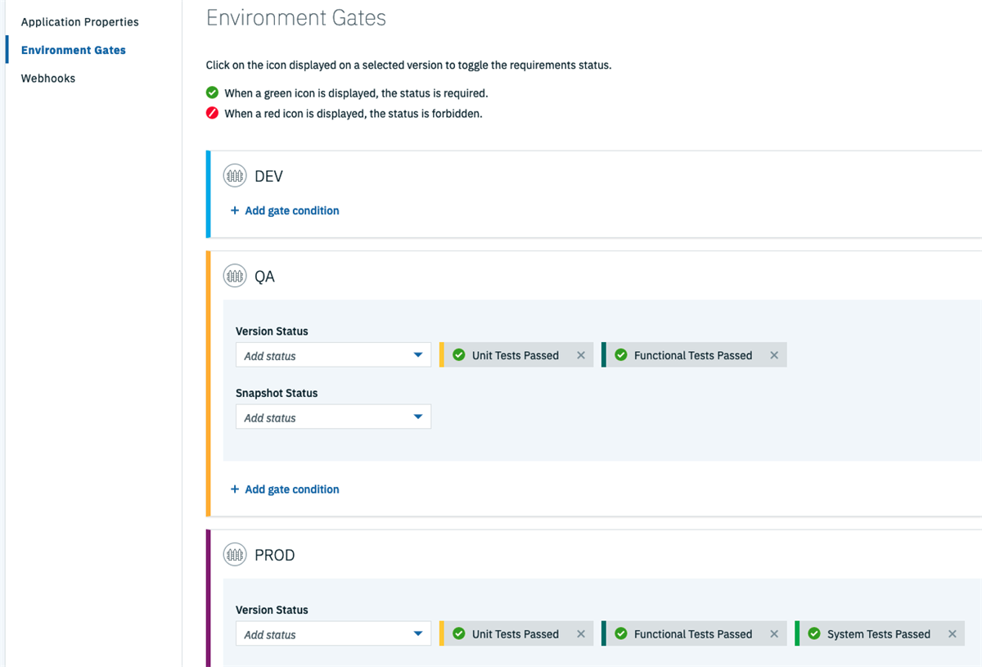Open the PROD Version Status dropdown

[x=333, y=633]
